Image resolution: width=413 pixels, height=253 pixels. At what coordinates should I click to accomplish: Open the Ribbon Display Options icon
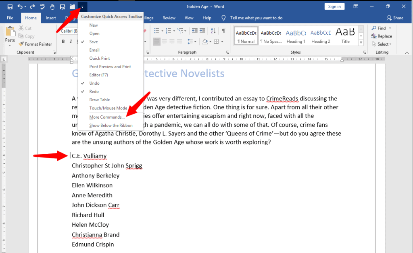356,6
